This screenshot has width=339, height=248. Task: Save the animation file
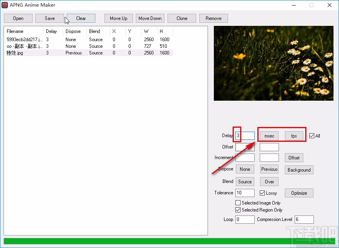[49, 18]
